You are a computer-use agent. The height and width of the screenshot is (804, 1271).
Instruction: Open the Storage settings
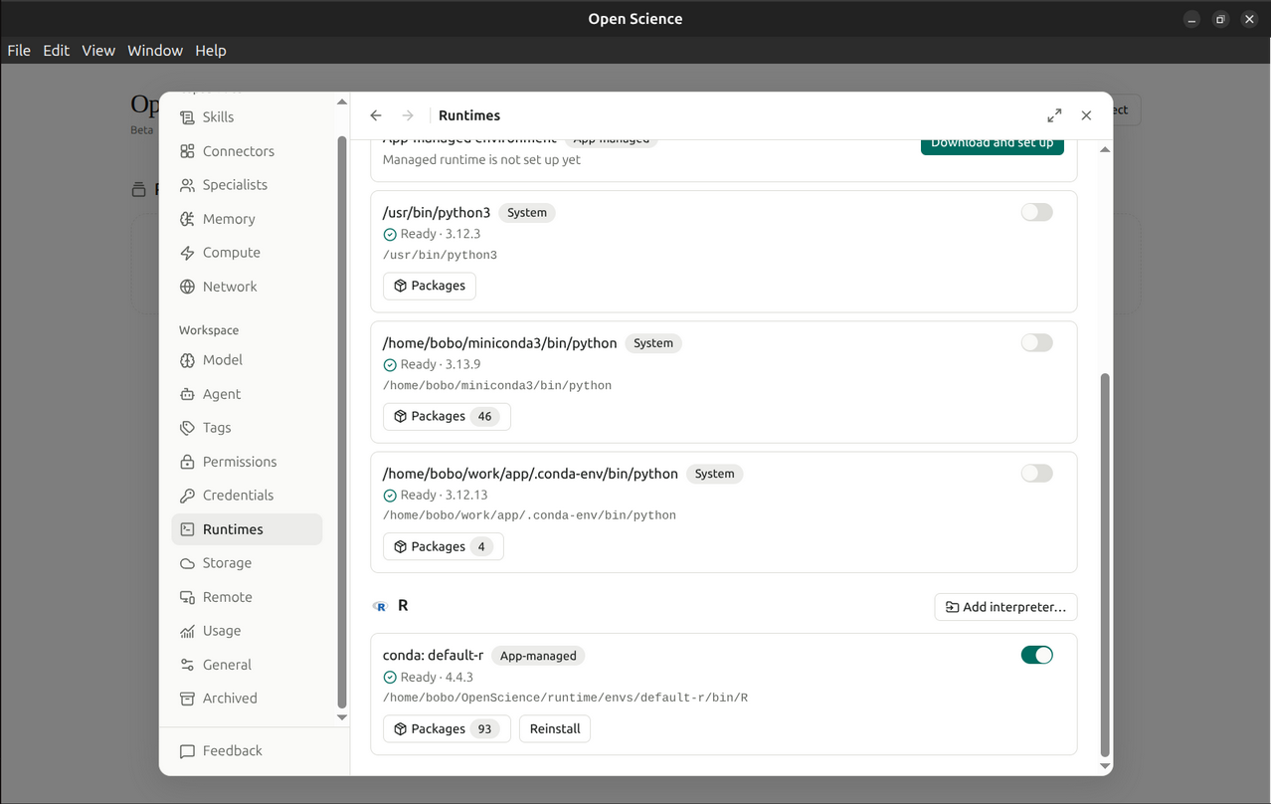(x=247, y=563)
